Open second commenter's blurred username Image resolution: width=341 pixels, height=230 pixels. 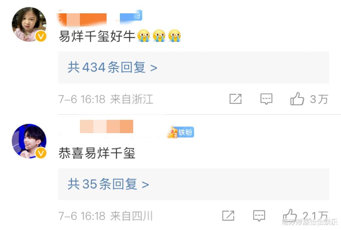tap(107, 126)
